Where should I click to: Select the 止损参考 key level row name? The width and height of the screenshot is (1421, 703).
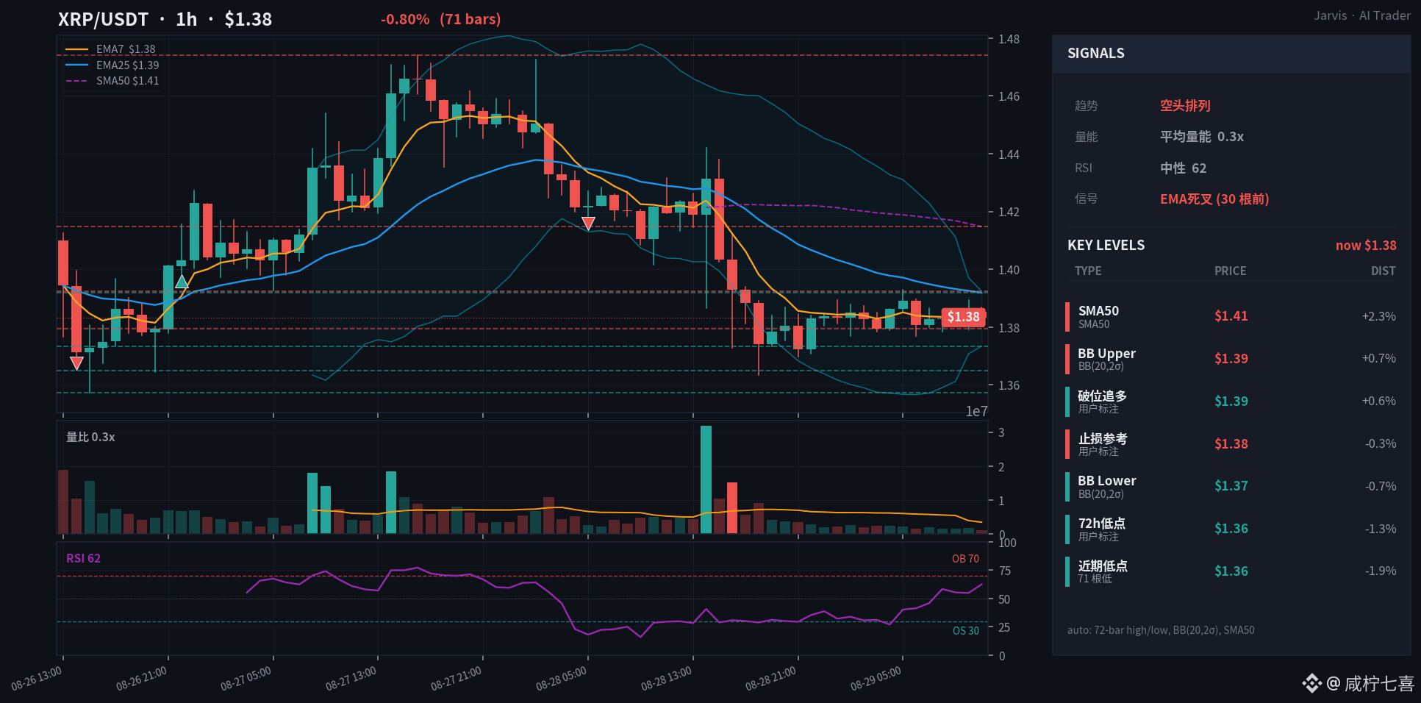[x=1102, y=439]
